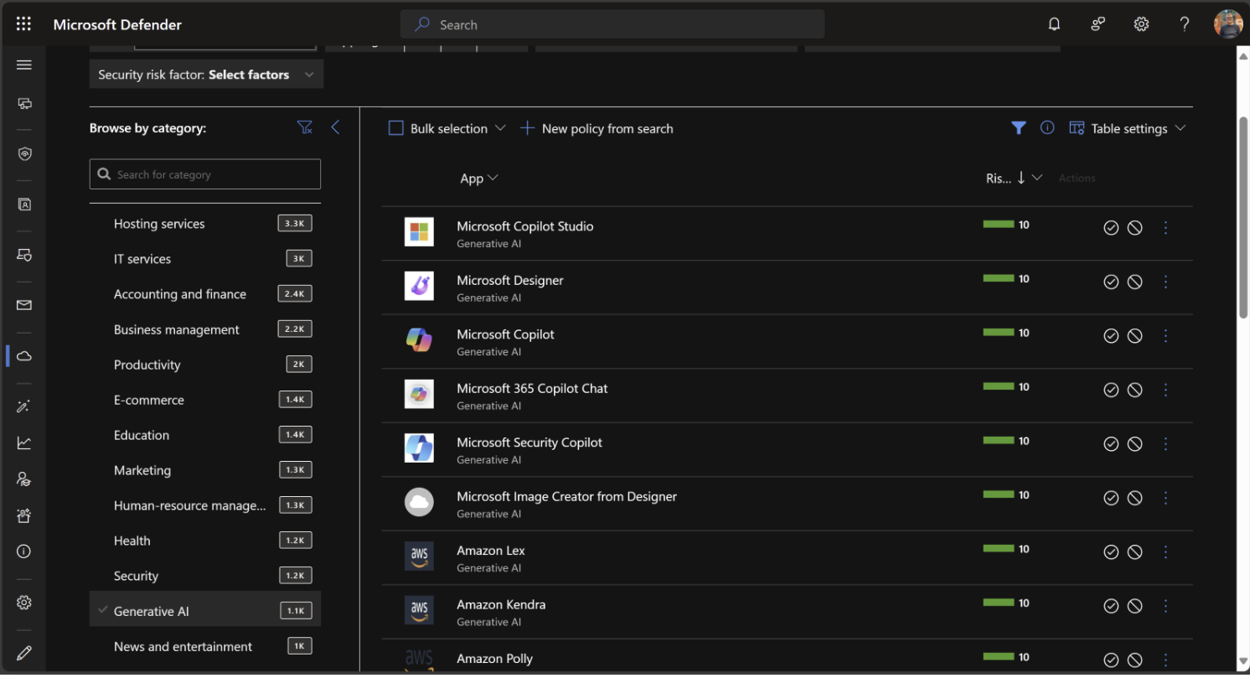Select IT services category
The image size is (1250, 678).
tap(205, 259)
